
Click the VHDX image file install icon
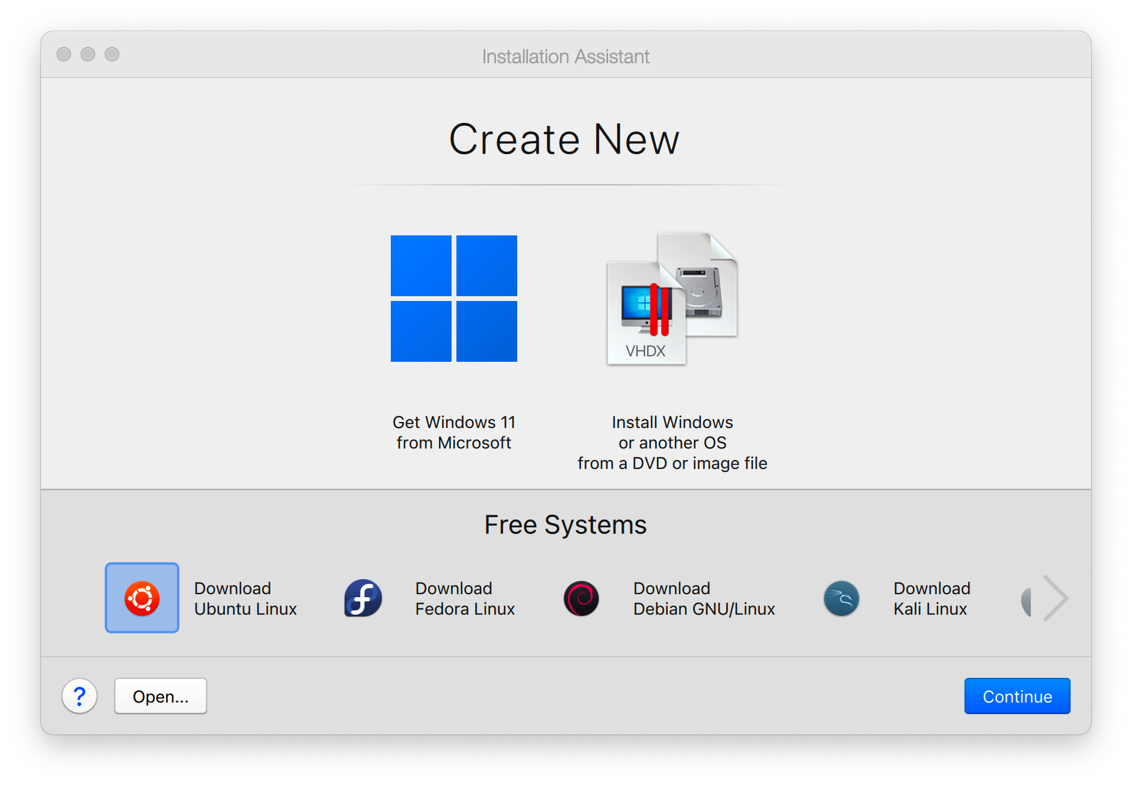[x=670, y=299]
